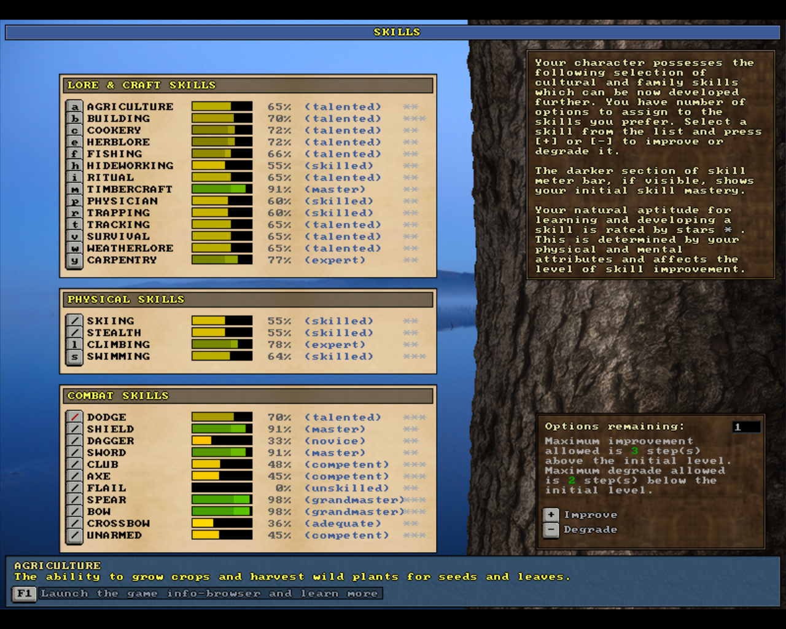The height and width of the screenshot is (629, 786).
Task: Select the Stealth physical skill slash icon
Action: pos(74,333)
